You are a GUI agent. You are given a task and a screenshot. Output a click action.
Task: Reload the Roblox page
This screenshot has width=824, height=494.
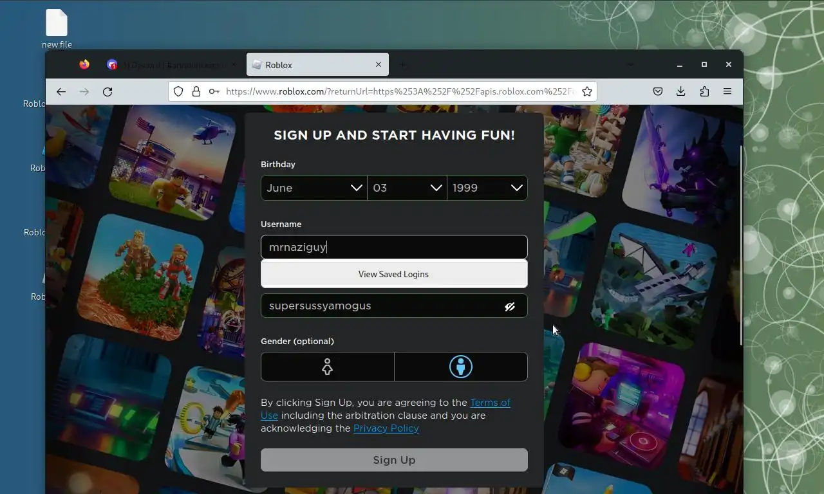pos(108,91)
